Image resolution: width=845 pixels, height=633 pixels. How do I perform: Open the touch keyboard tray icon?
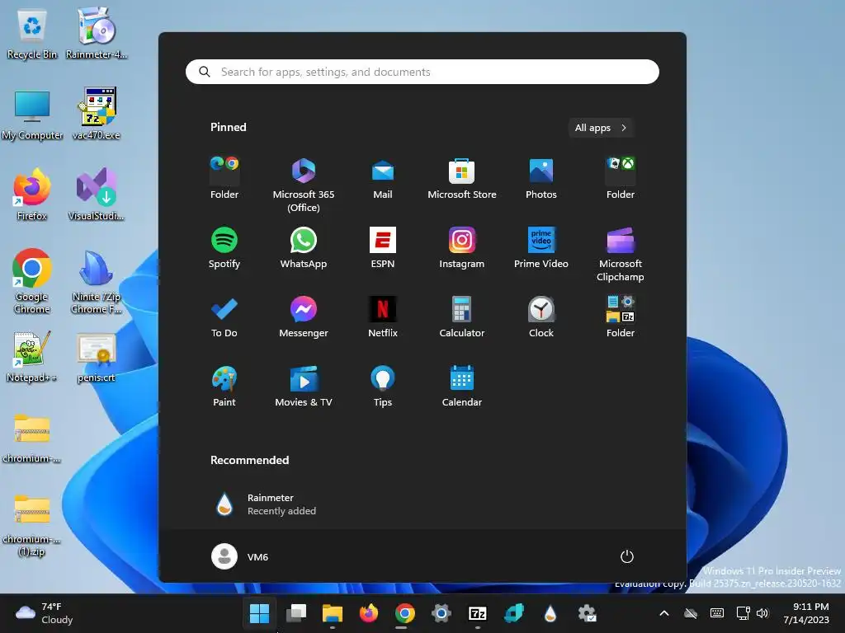[717, 613]
